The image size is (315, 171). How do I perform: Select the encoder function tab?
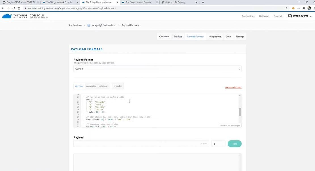[x=118, y=86]
